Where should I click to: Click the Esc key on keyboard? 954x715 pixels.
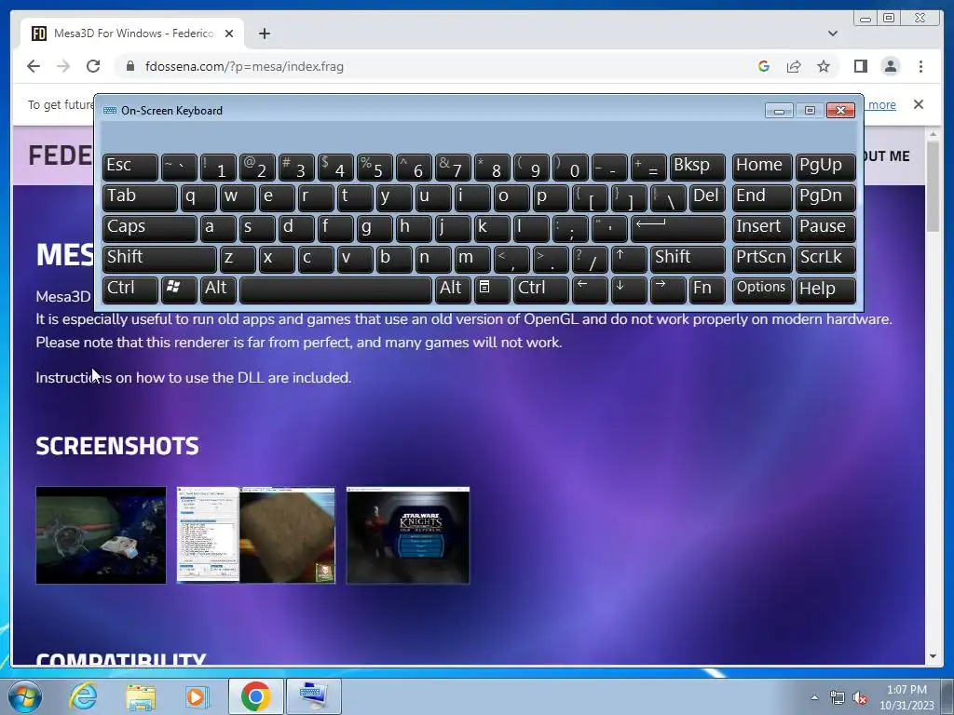coord(130,166)
